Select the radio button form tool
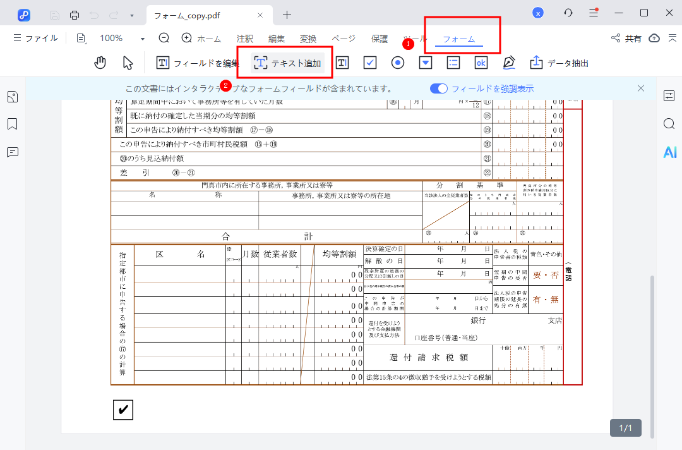Viewport: 682px width, 450px height. tap(397, 63)
